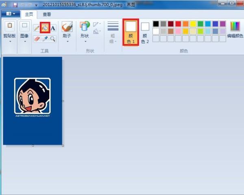244x195 pixels.
Task: Pick the black color swatch
Action: pos(156,24)
